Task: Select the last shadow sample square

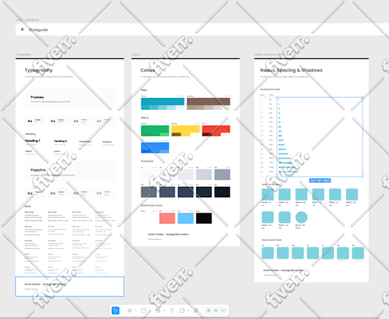Action: (358, 253)
